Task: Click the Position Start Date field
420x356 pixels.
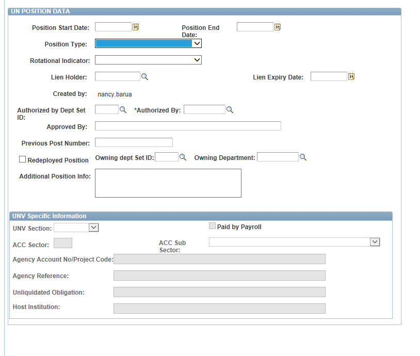Action: 113,27
